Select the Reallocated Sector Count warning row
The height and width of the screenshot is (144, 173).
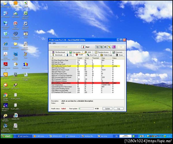[x=86, y=66]
